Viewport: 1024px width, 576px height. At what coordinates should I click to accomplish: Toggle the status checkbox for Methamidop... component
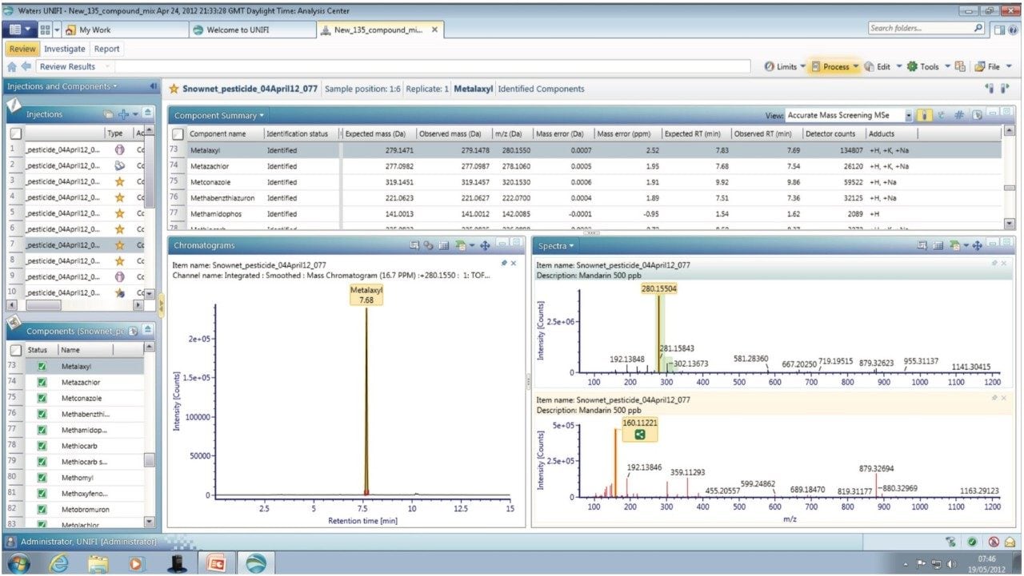tap(42, 429)
